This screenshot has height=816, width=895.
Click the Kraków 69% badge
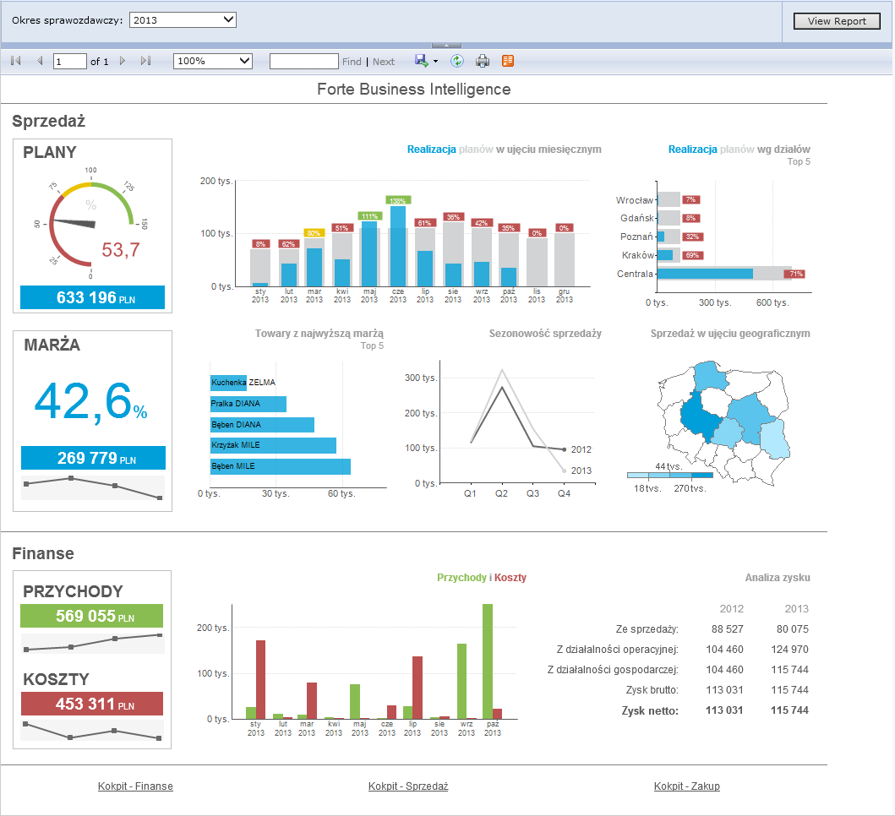[x=692, y=255]
